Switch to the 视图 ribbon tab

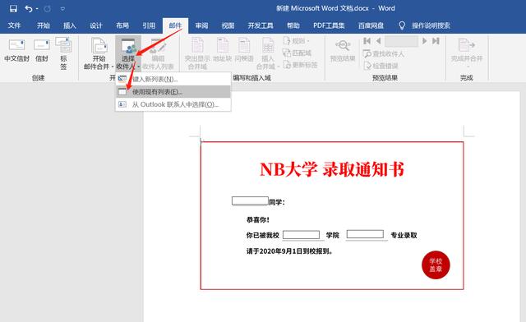pyautogui.click(x=228, y=25)
